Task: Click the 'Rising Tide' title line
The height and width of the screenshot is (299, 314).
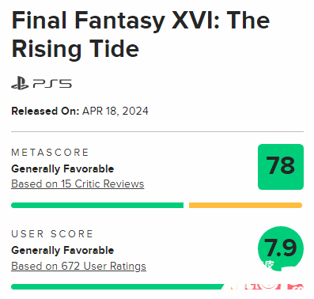Action: (75, 49)
